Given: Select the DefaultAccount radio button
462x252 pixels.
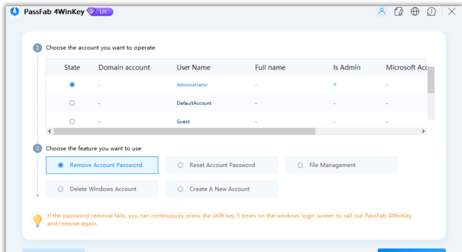Looking at the screenshot, I should (x=72, y=103).
